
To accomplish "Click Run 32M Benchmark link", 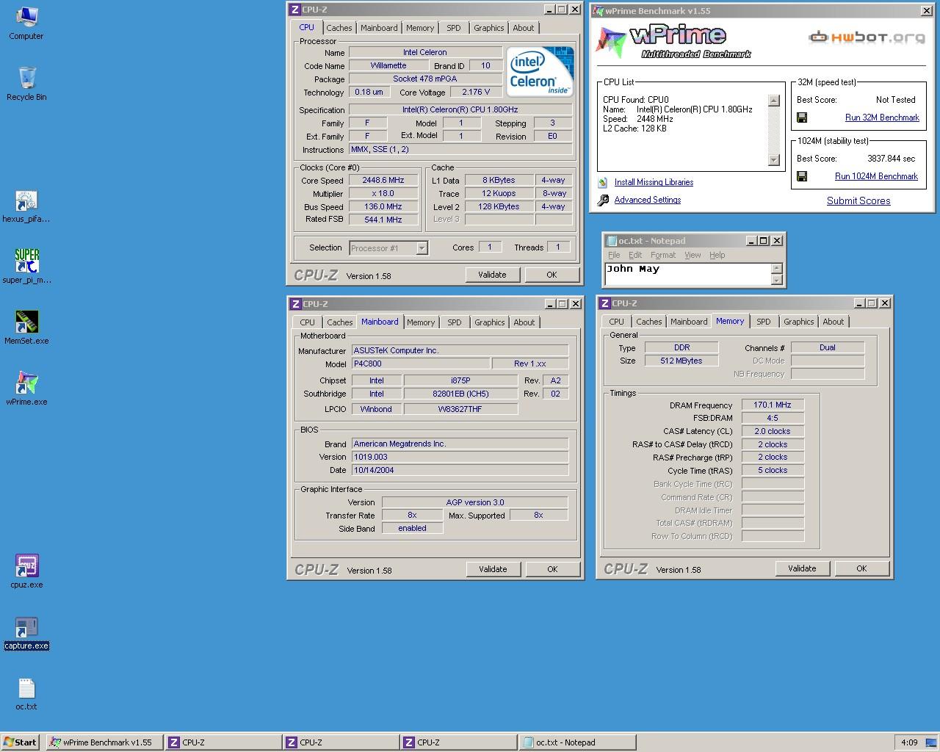I will pyautogui.click(x=882, y=117).
